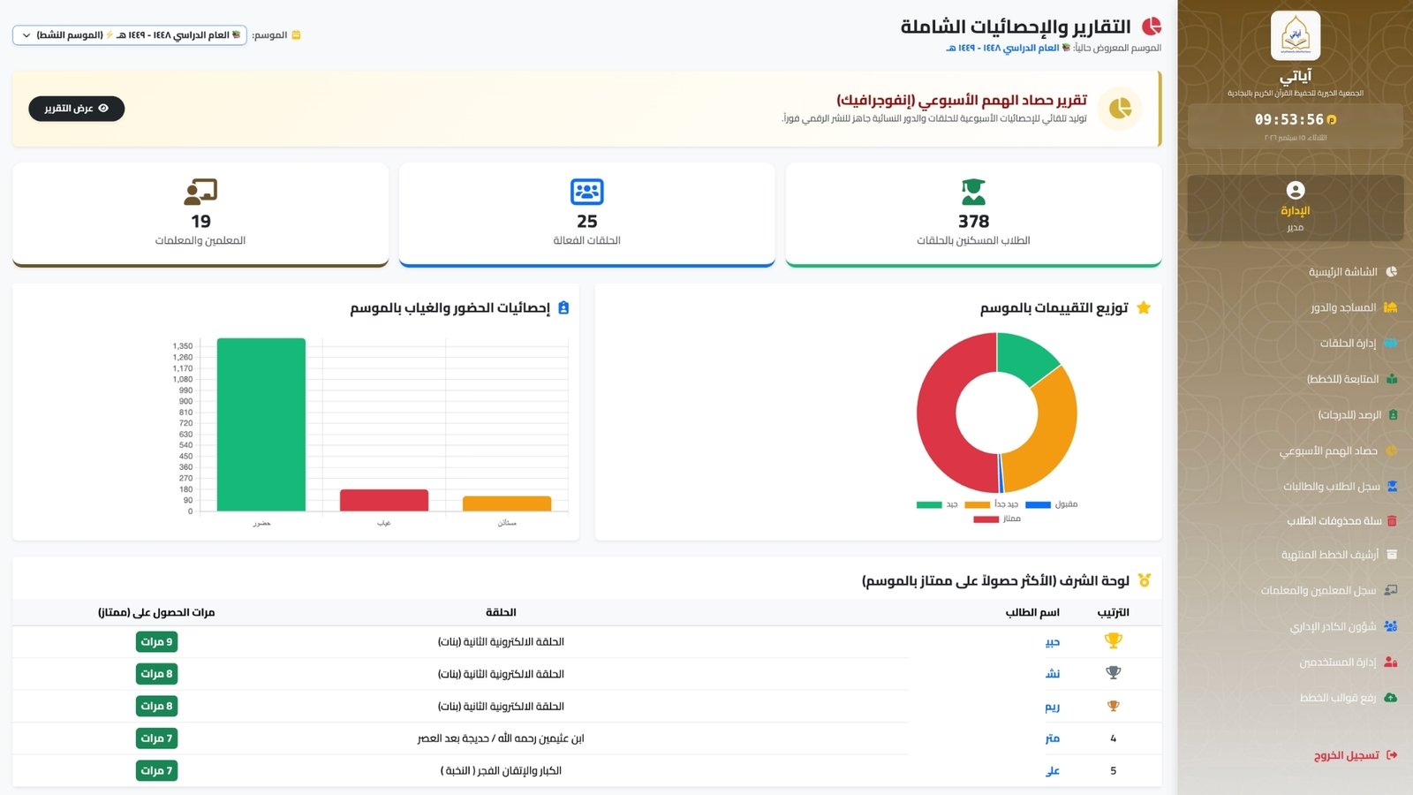Click the الحلقة column header
This screenshot has width=1413, height=795.
(501, 612)
